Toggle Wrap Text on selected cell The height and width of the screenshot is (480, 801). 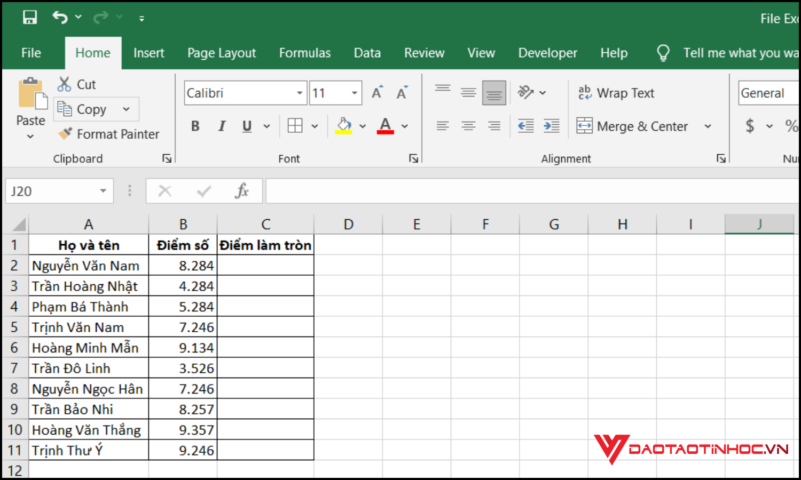pyautogui.click(x=616, y=93)
